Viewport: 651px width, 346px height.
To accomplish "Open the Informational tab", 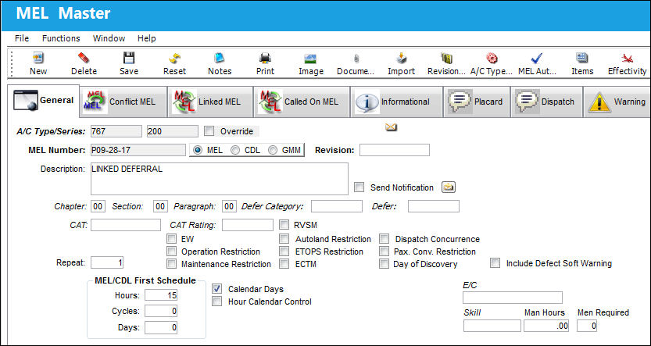I will point(396,102).
